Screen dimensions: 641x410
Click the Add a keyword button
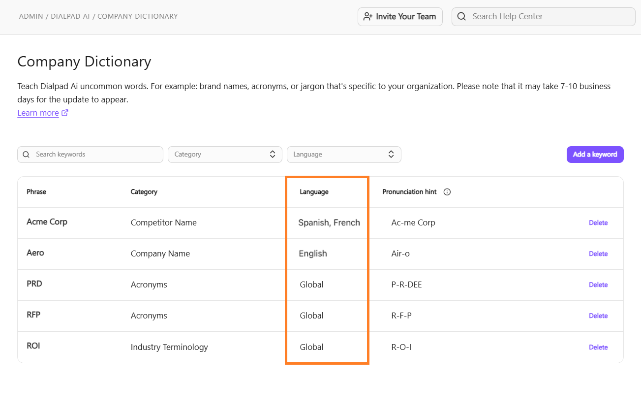coord(595,155)
